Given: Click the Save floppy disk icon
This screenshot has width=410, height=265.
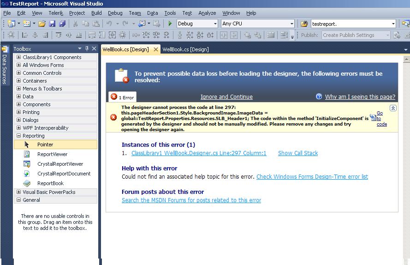Looking at the screenshot, I should (52, 24).
